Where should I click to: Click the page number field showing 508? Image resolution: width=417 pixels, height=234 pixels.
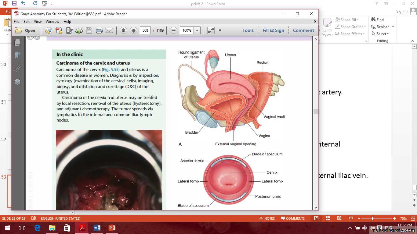(x=145, y=30)
